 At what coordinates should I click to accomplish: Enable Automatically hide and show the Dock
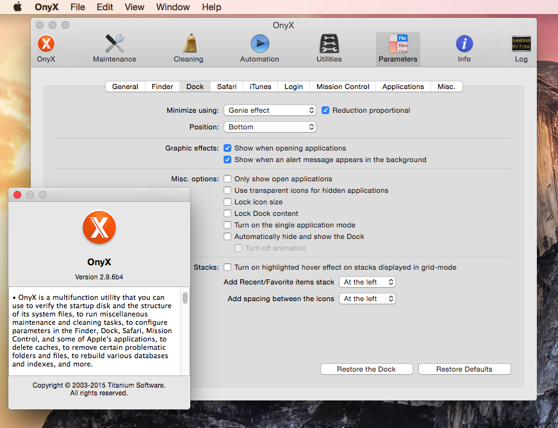227,236
